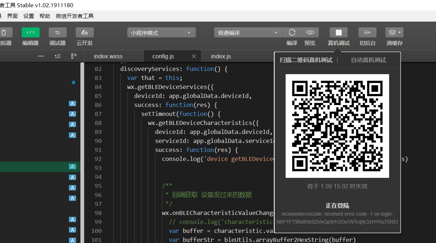Click the 清缓存 text label
This screenshot has width=436, height=243.
[x=395, y=43]
